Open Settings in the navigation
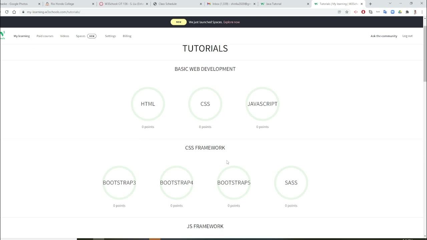This screenshot has width=427, height=240. (110, 36)
